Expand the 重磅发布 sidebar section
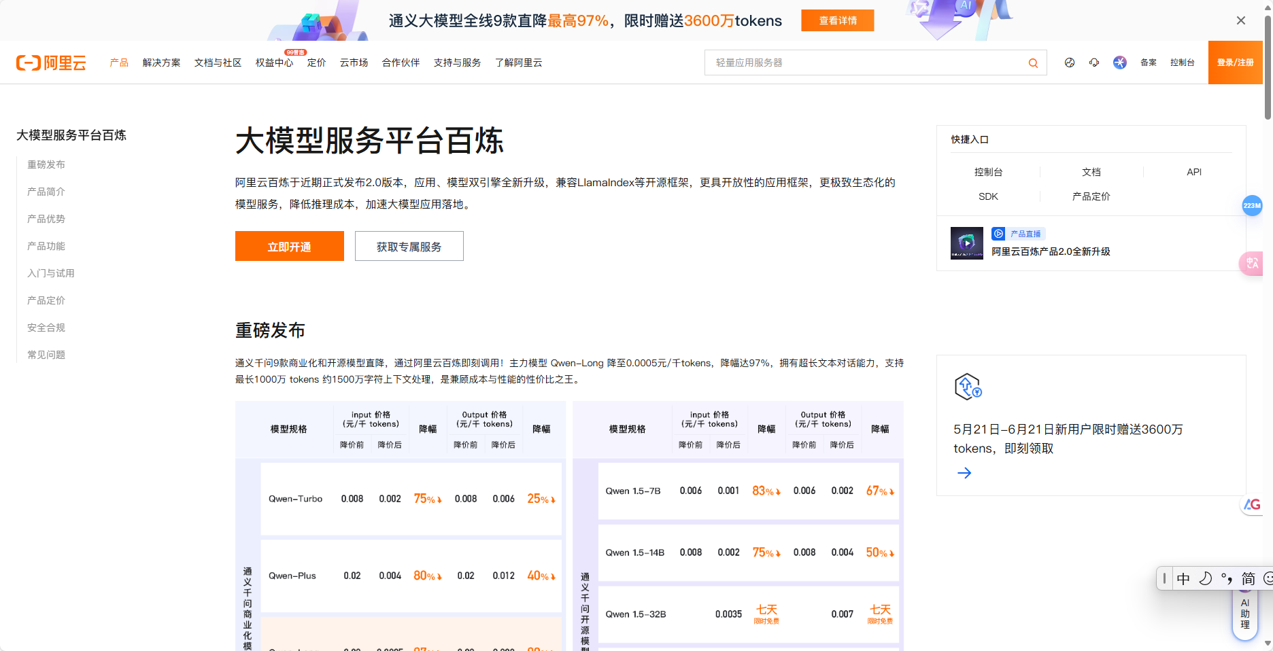Viewport: 1273px width, 651px height. (46, 164)
